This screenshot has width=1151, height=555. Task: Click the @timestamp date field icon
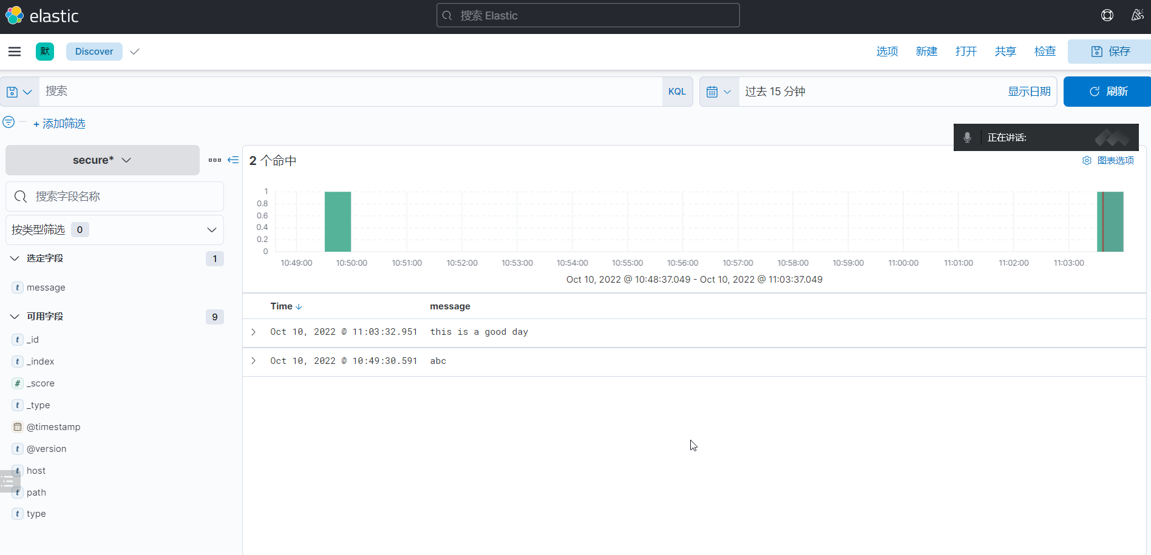coord(18,427)
